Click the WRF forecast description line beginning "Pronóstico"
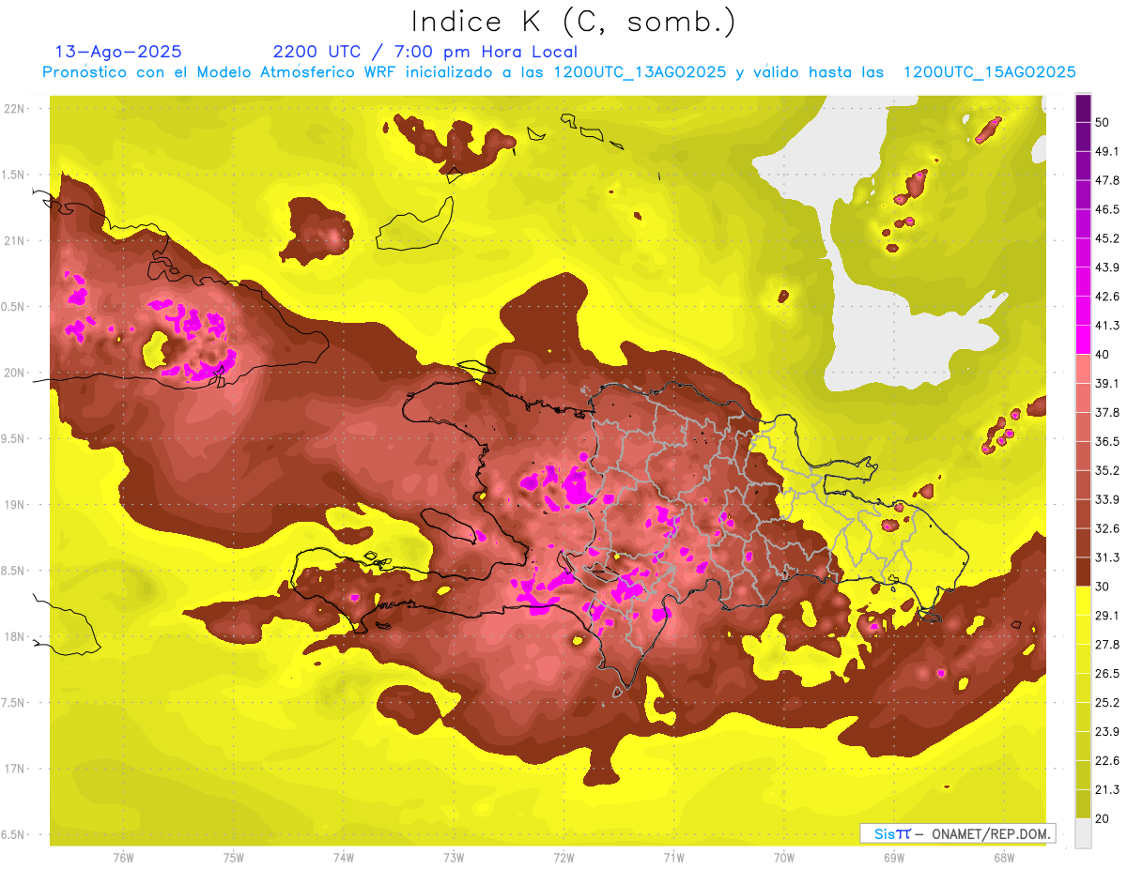 pyautogui.click(x=559, y=72)
